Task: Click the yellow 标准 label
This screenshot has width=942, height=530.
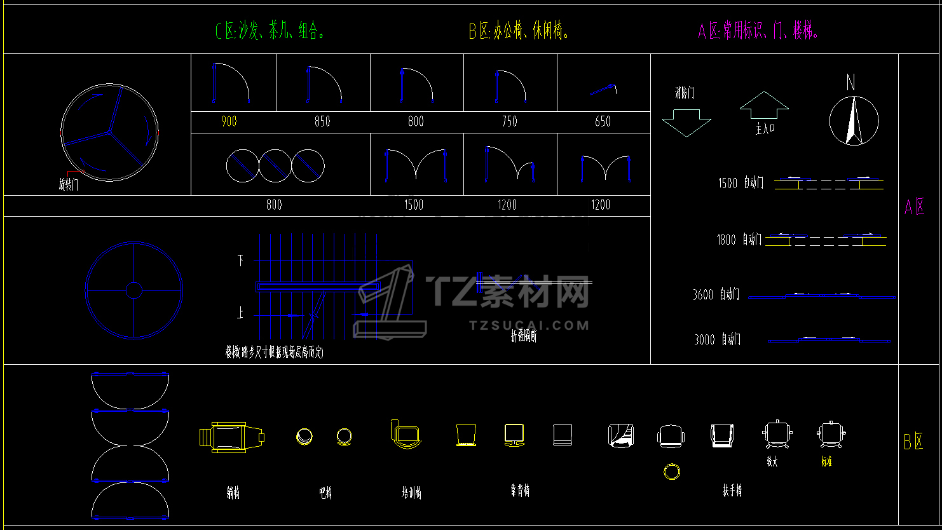Action: coord(827,462)
